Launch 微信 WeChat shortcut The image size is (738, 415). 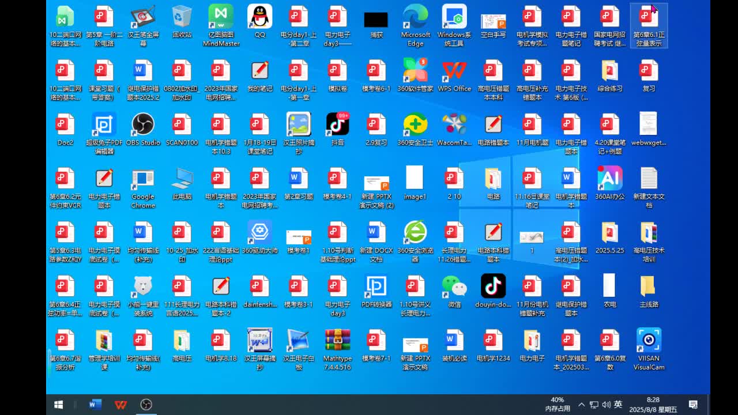pyautogui.click(x=454, y=292)
